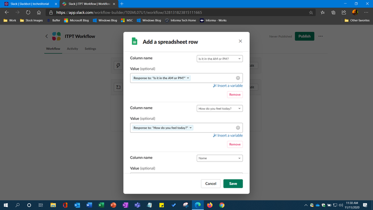Remove the 'Is it in the AM or PM?' column
Screen dimensions: 373x210
(235, 95)
